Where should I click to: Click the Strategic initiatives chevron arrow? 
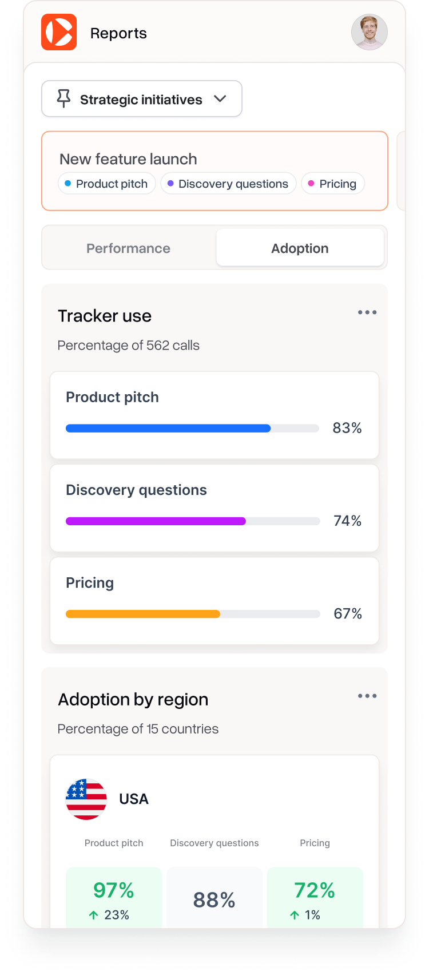220,98
